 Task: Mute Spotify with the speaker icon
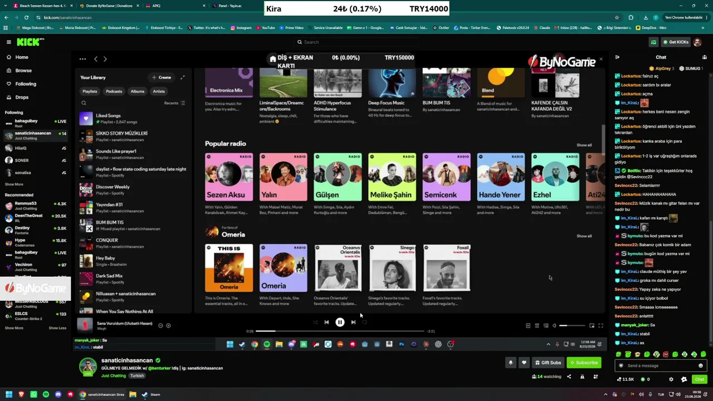pos(554,325)
